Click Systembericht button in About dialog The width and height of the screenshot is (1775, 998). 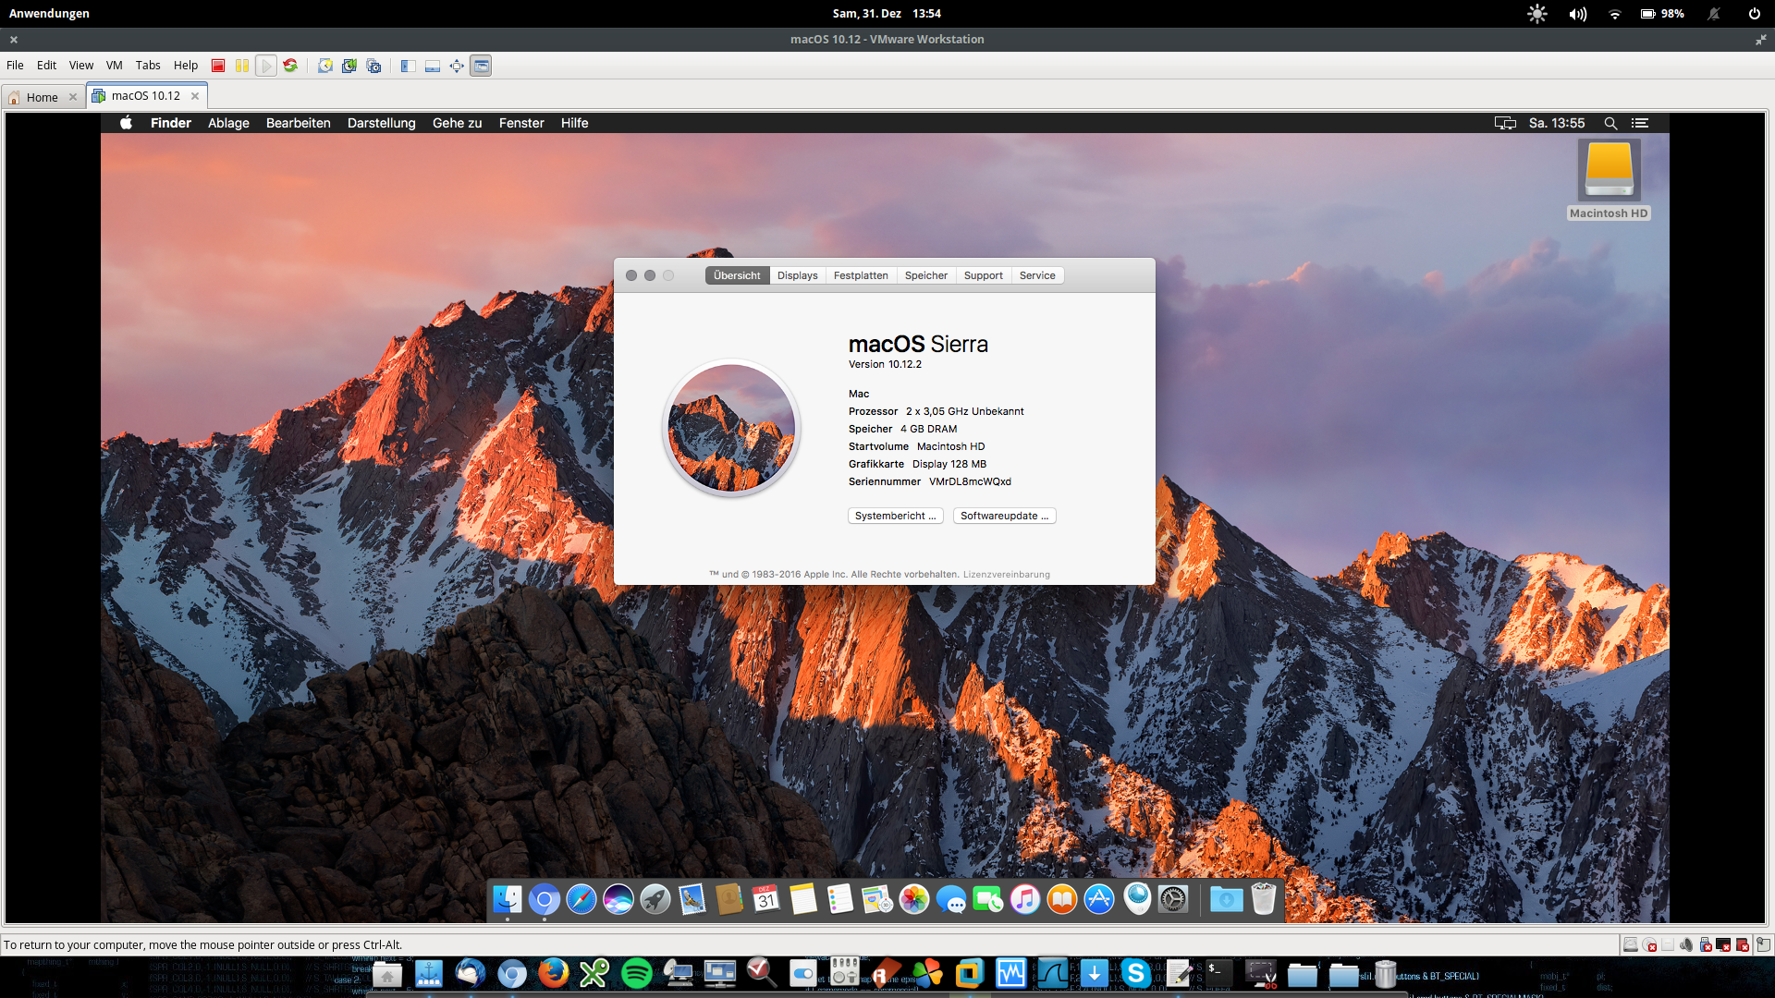(896, 516)
